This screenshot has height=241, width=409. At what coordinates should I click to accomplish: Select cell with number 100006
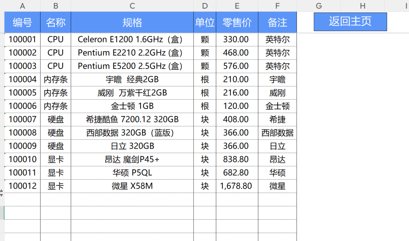point(22,106)
